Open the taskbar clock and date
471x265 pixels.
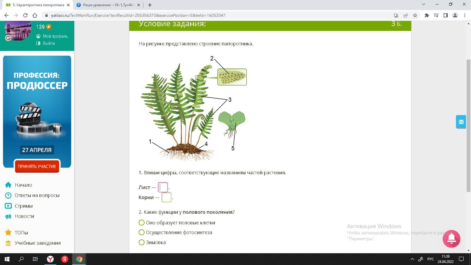click(x=445, y=259)
